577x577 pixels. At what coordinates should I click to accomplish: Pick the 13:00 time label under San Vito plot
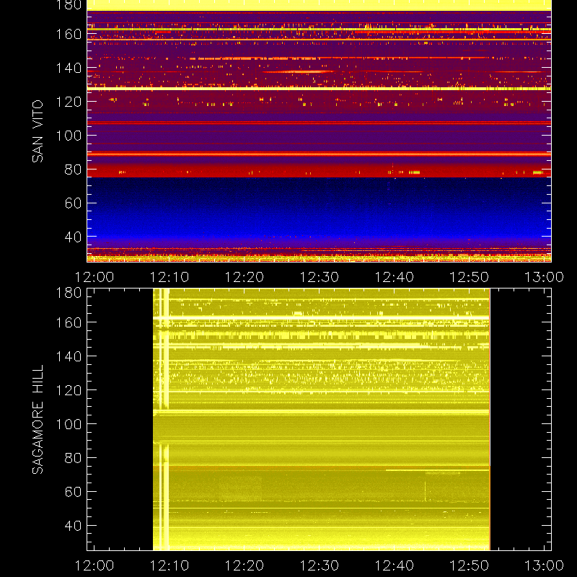(x=544, y=277)
